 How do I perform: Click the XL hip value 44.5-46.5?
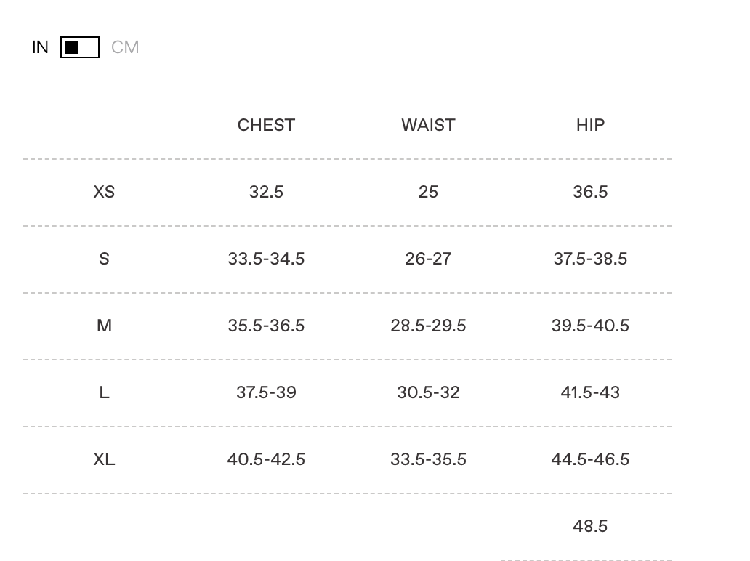[590, 459]
